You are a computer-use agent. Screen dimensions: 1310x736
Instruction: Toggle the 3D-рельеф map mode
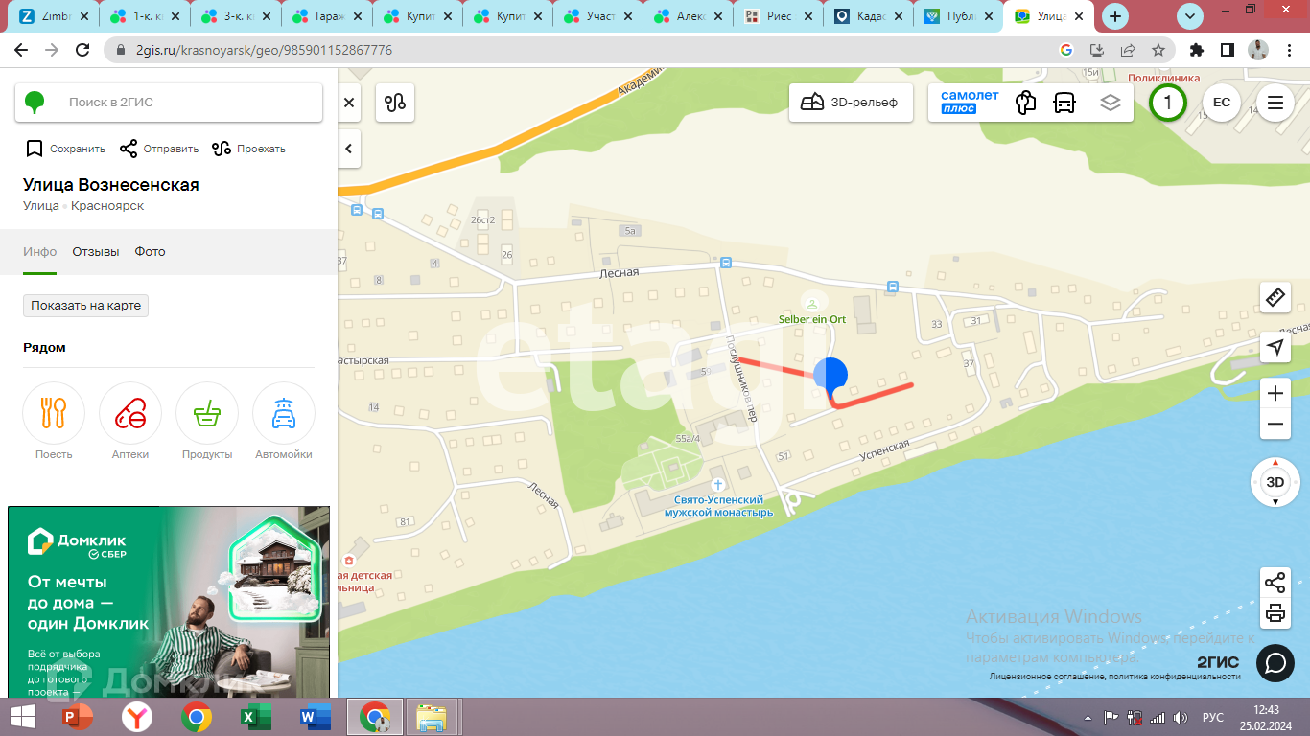click(851, 103)
